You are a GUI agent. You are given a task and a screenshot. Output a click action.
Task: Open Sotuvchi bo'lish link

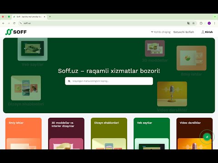[183, 32]
